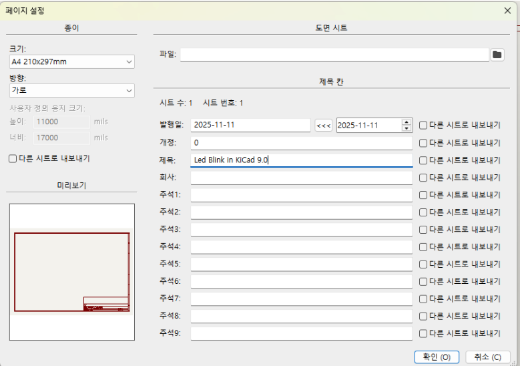
Task: Decrease date with spinner down arrow
Action: coord(407,128)
